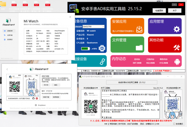The width and height of the screenshot is (187, 127).
Task: Click the ADB toolbox logo in title bar
Action: pos(74,8)
